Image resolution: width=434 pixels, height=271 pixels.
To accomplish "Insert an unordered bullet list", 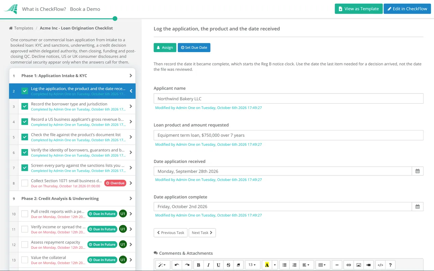I will (284, 265).
